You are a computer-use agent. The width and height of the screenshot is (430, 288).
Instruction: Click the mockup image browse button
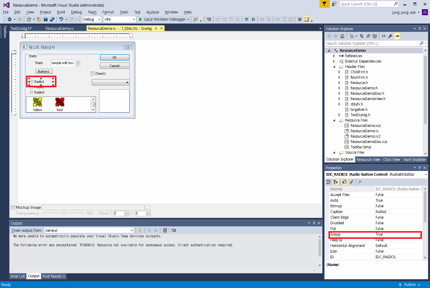[x=148, y=208]
